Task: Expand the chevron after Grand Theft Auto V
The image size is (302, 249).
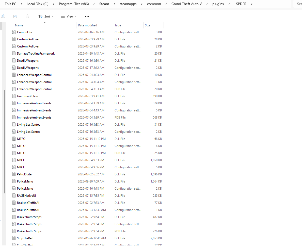Action: (x=207, y=4)
